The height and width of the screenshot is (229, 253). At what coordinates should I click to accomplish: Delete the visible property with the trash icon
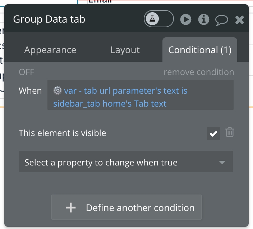click(x=230, y=133)
